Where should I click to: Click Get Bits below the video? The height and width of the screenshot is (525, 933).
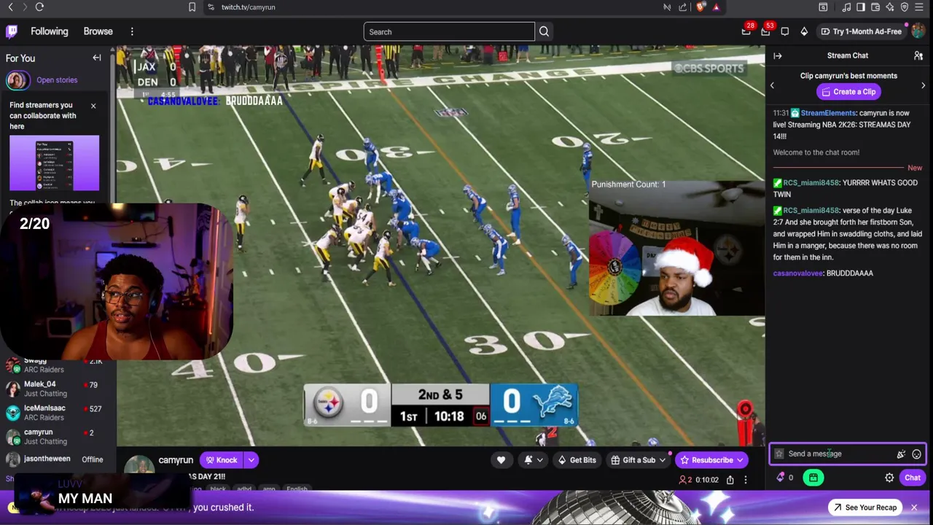point(577,460)
